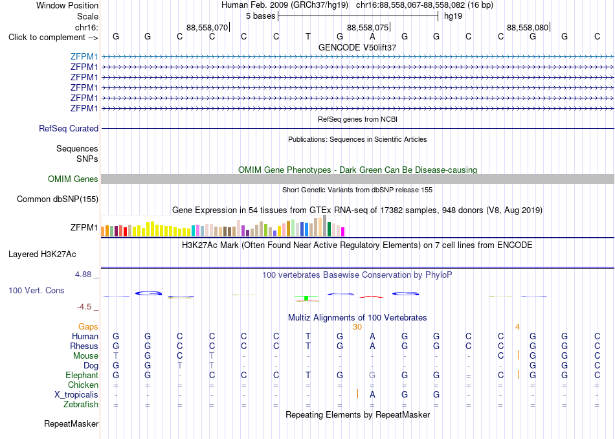
Task: Click the dark green GTEx expression bar
Action: (329, 229)
